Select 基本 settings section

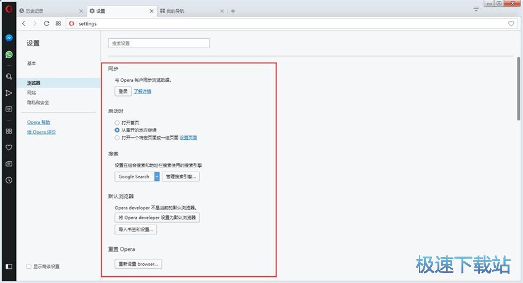[x=31, y=63]
